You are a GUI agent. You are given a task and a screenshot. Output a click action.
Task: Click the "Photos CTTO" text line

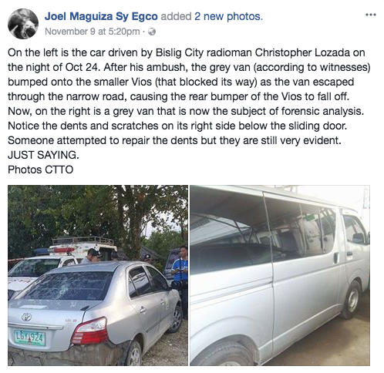(41, 170)
